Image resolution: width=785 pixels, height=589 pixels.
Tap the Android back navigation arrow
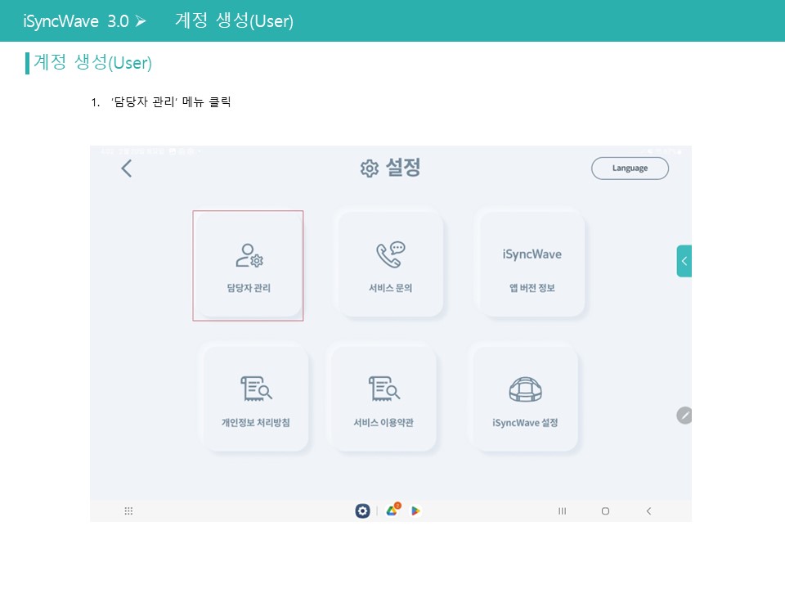648,511
